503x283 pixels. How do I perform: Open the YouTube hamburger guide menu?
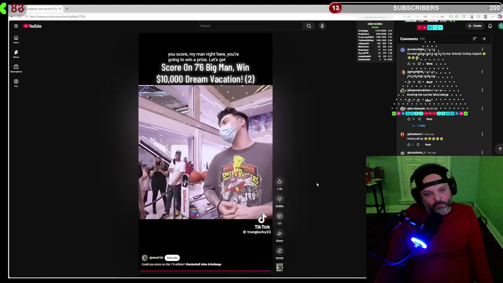pyautogui.click(x=16, y=26)
